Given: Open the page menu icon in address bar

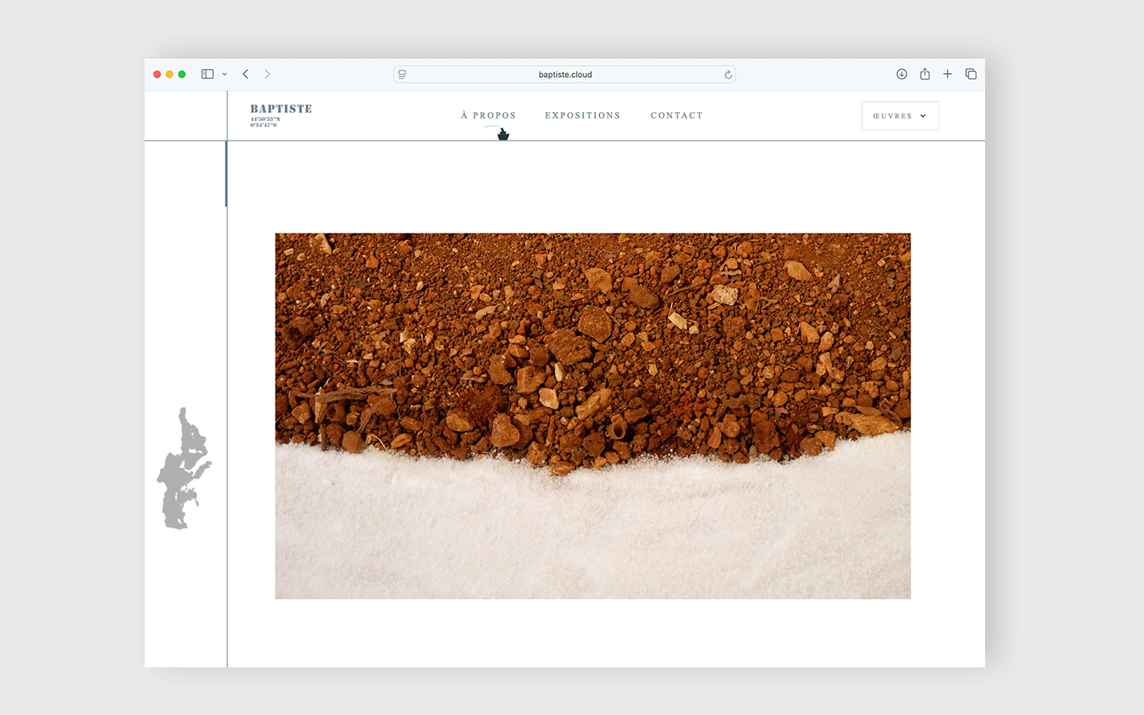Looking at the screenshot, I should point(402,75).
